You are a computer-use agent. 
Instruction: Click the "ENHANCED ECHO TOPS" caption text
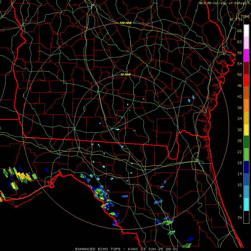click(98, 249)
